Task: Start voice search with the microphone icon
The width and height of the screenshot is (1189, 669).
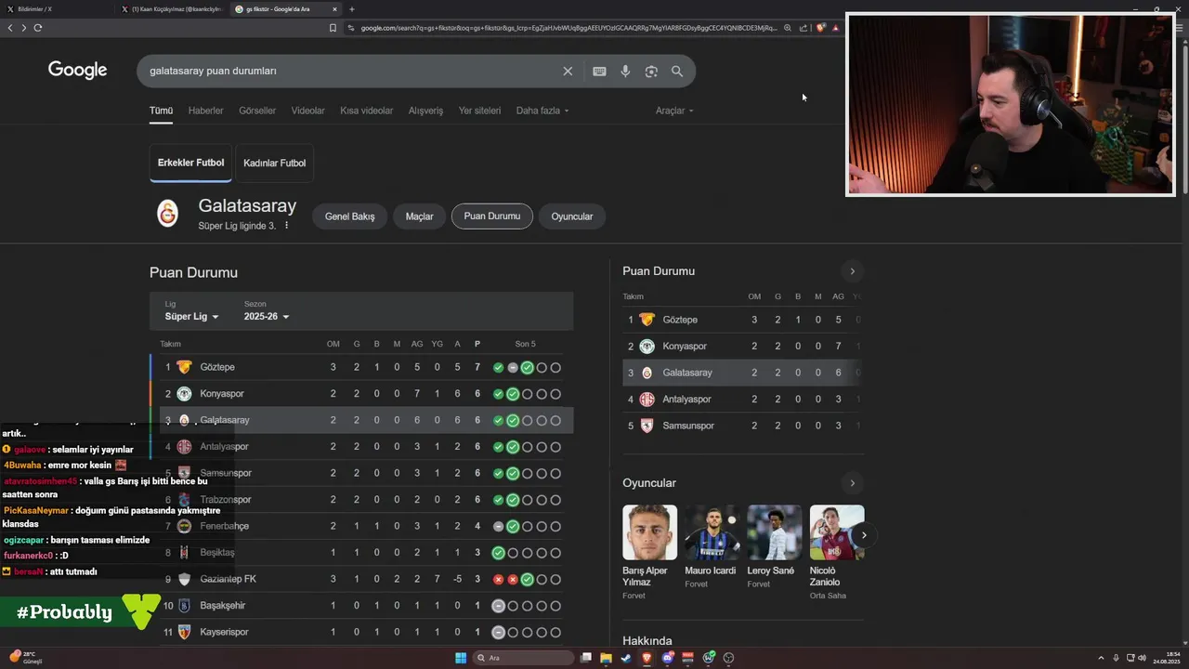Action: [x=625, y=72]
